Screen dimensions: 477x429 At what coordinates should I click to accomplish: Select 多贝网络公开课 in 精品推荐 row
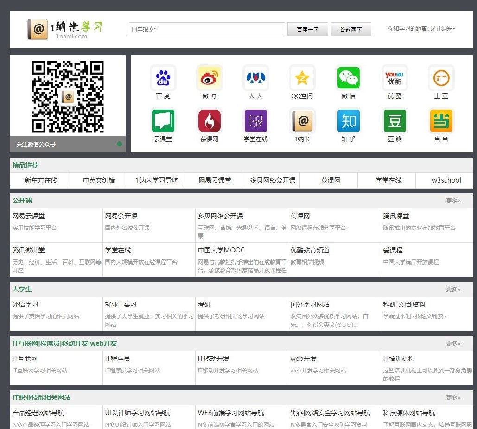pyautogui.click(x=273, y=180)
